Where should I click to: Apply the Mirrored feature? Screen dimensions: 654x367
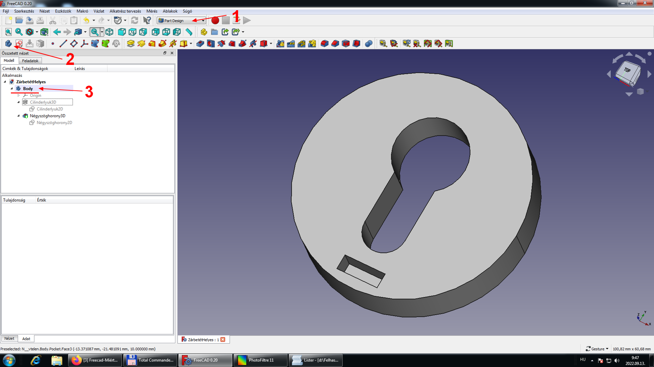pyautogui.click(x=280, y=43)
